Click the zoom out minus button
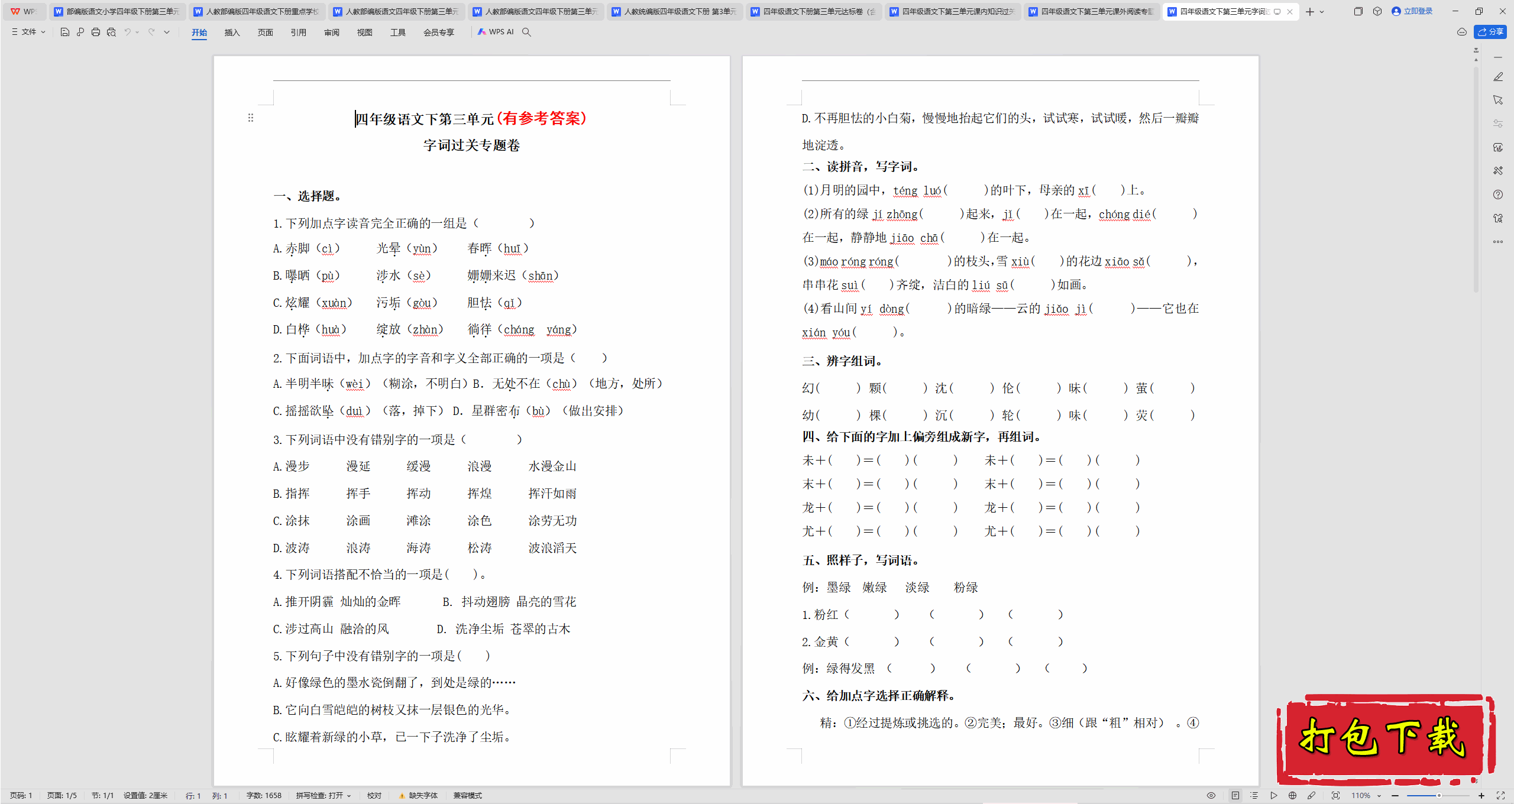 click(1395, 796)
